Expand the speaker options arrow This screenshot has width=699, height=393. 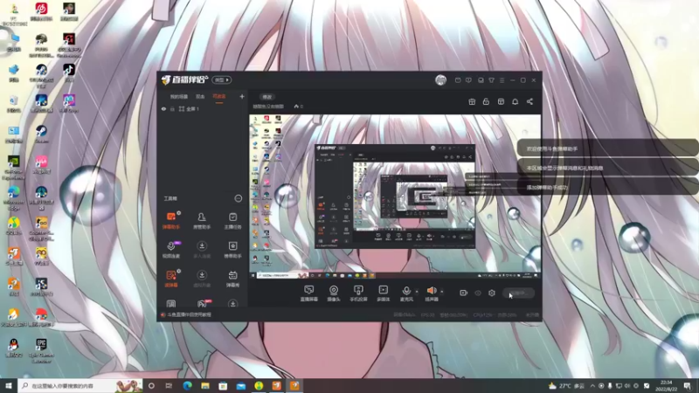click(442, 292)
